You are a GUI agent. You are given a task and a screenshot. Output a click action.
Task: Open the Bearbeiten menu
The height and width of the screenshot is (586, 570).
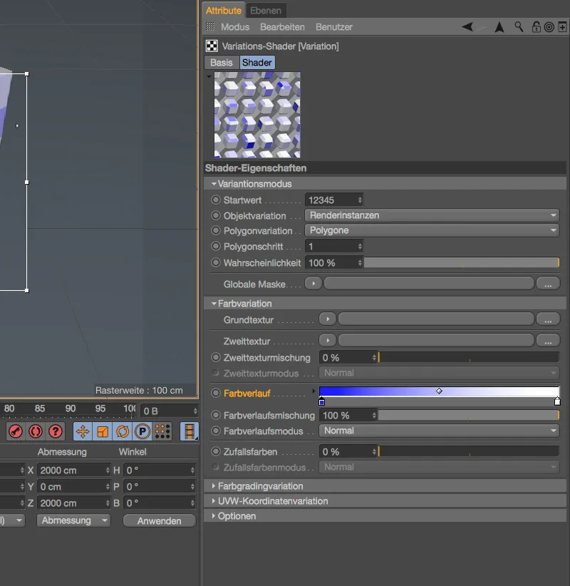coord(284,26)
